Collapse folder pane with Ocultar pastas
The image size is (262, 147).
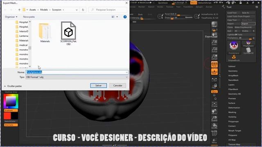(x=13, y=86)
